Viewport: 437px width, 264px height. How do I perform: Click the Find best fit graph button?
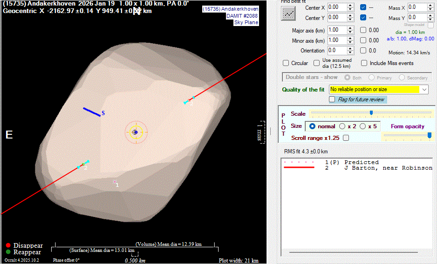pos(289,13)
